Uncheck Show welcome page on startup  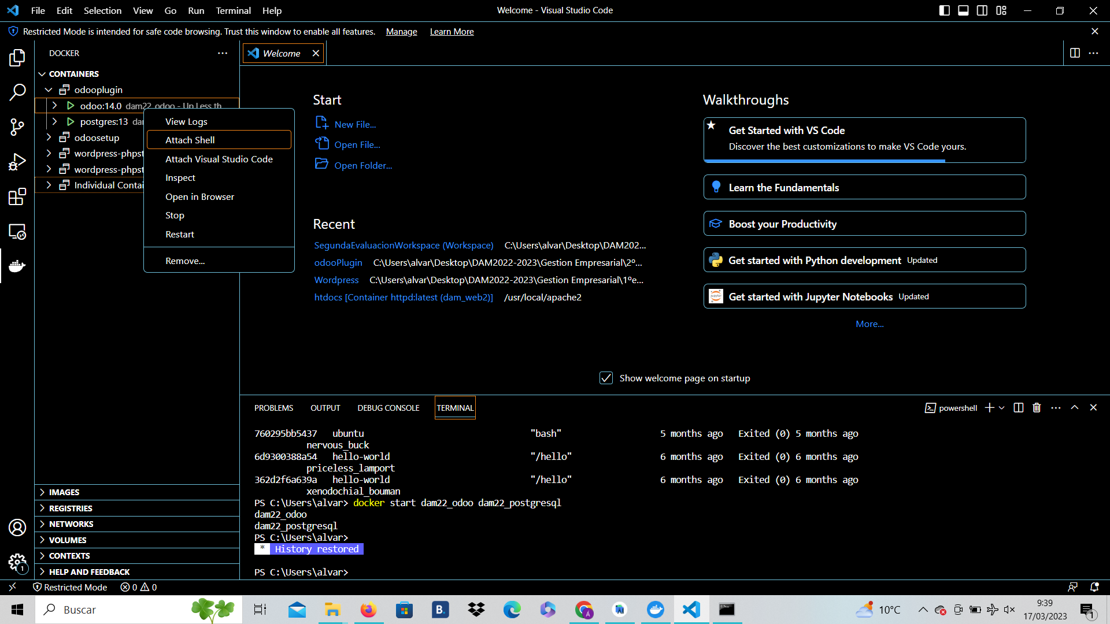[x=606, y=378]
